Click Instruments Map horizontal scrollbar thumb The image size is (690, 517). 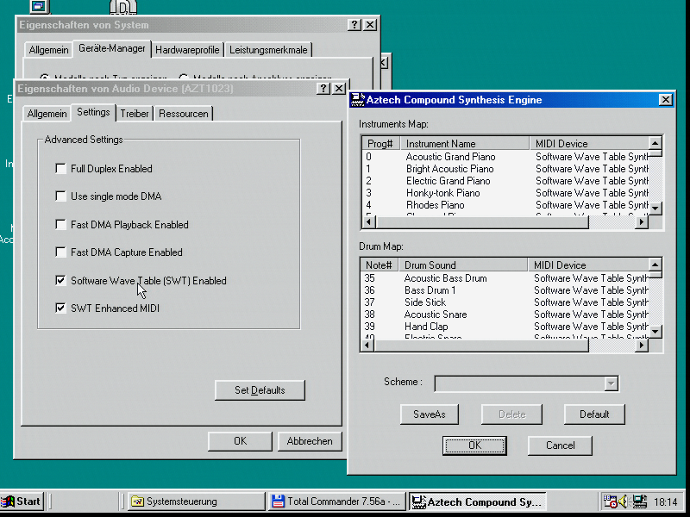tap(481, 222)
